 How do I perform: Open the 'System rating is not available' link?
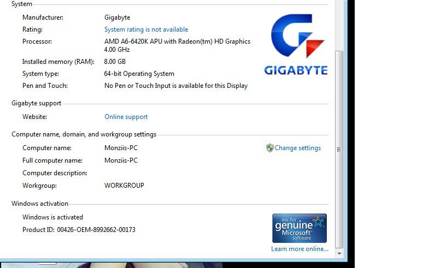[146, 29]
